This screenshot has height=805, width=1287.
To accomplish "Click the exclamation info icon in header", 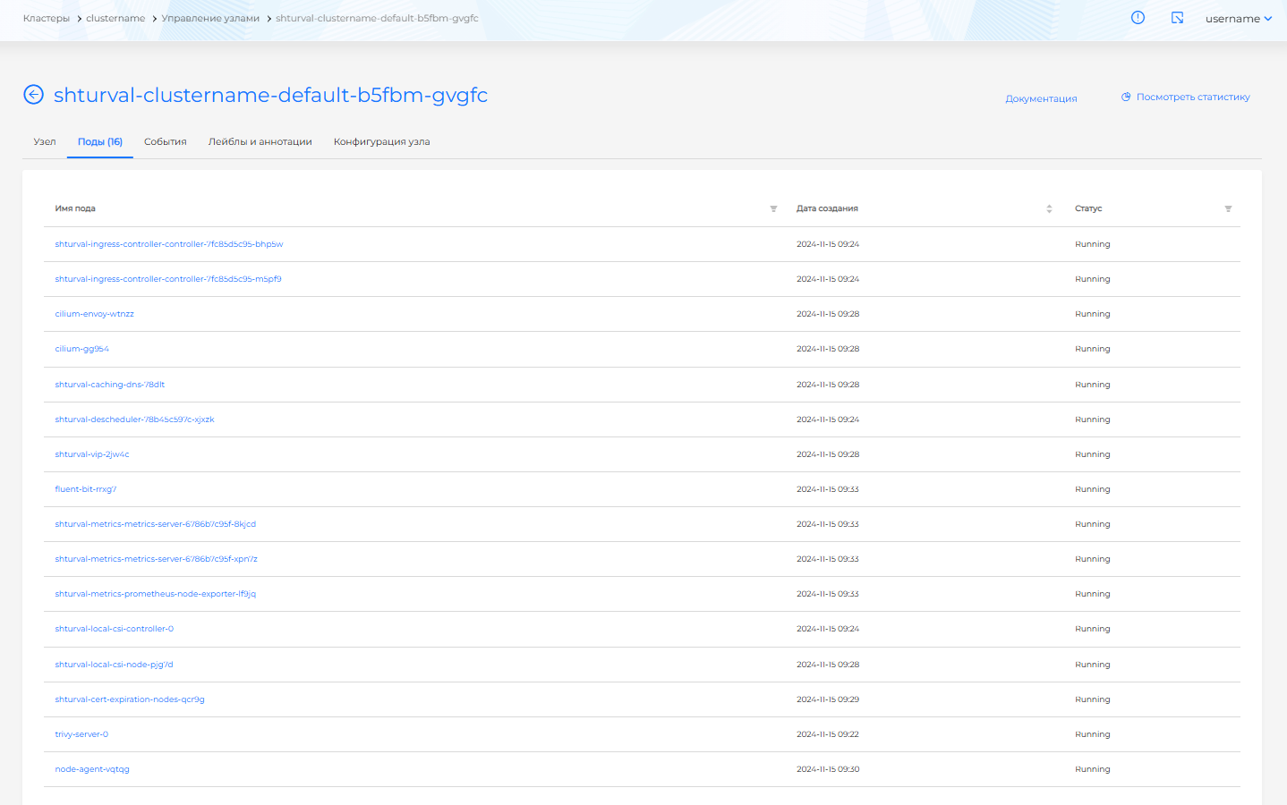I will pyautogui.click(x=1138, y=18).
